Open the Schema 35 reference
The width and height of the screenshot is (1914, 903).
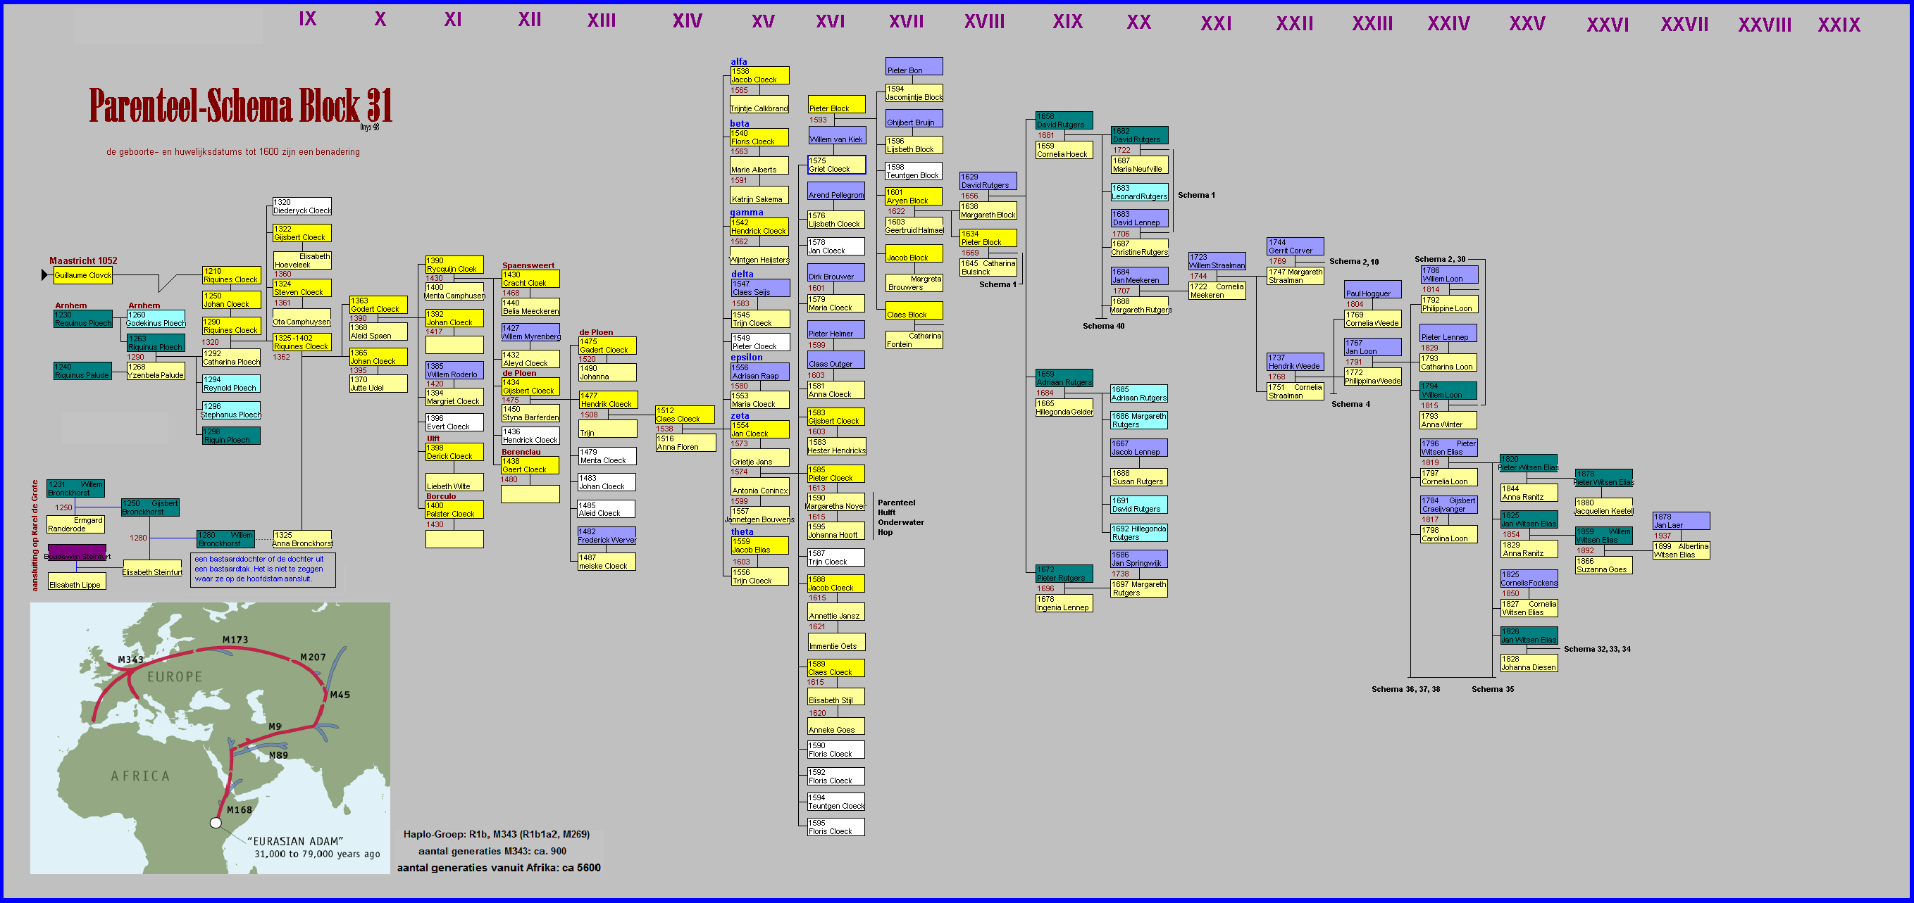(1492, 689)
